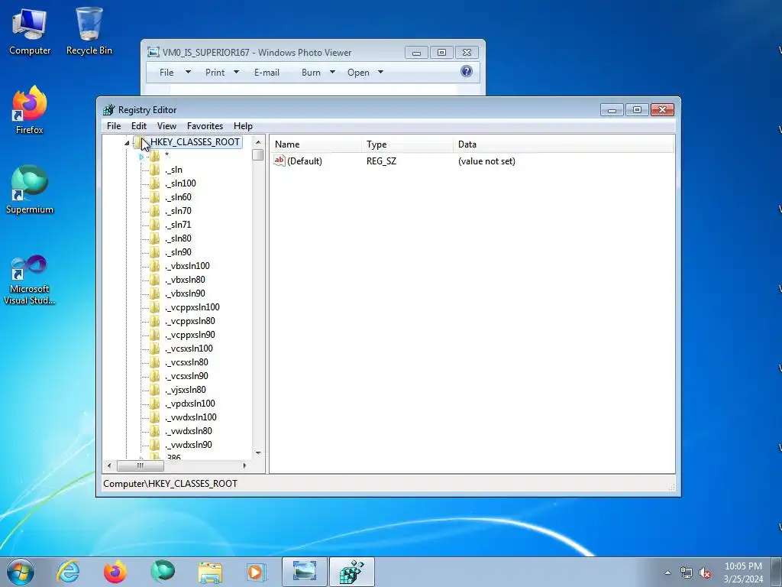Click the Data column header
Viewport: 782px width, 587px height.
[564, 144]
